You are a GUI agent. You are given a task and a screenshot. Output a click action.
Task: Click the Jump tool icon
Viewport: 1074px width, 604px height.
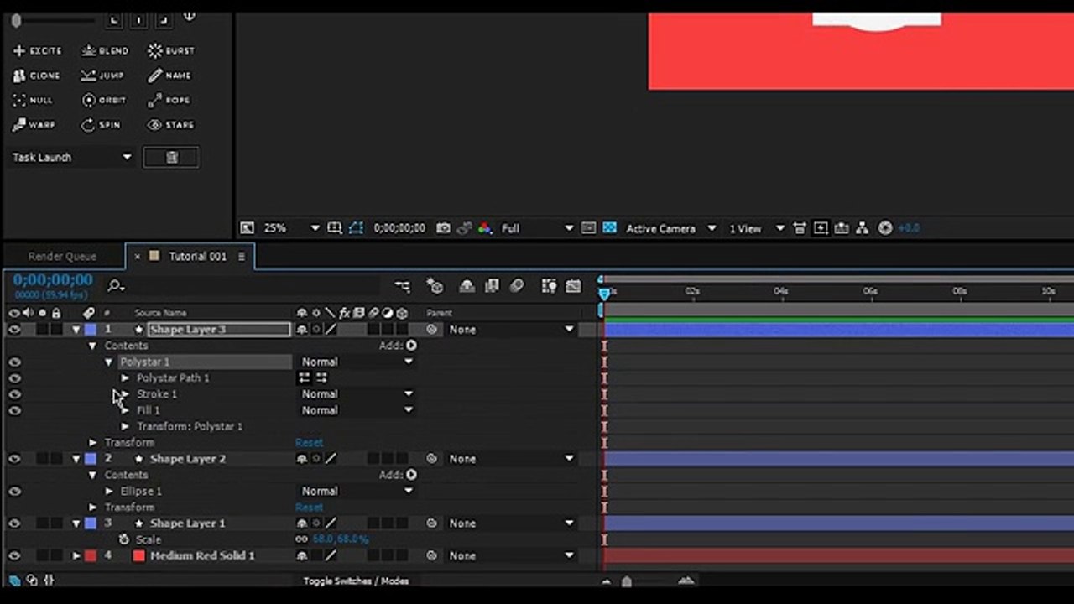click(88, 75)
